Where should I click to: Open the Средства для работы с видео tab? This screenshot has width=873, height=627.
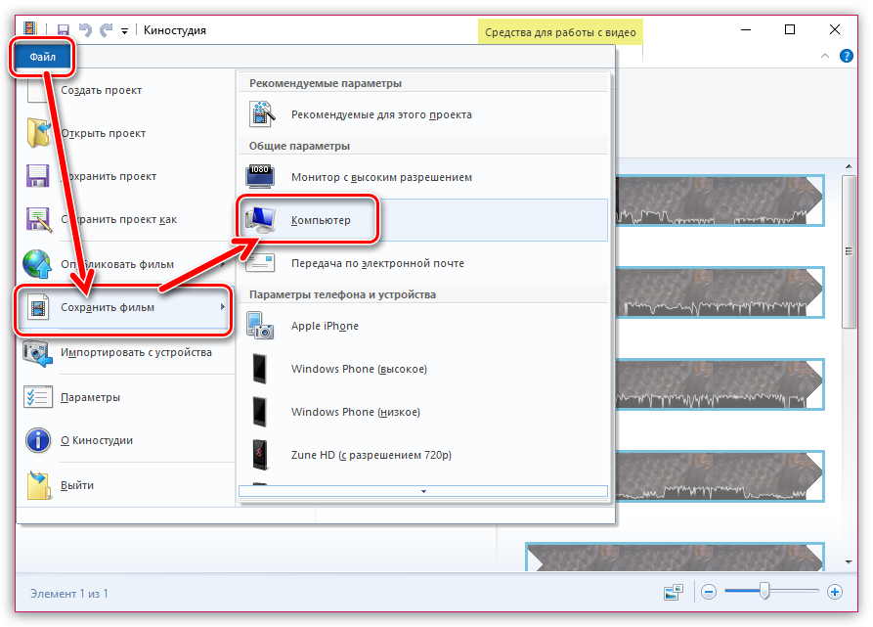tap(560, 32)
